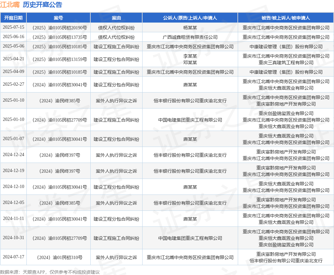
Task: Select the date 2025-04-09
Action: 13,71
